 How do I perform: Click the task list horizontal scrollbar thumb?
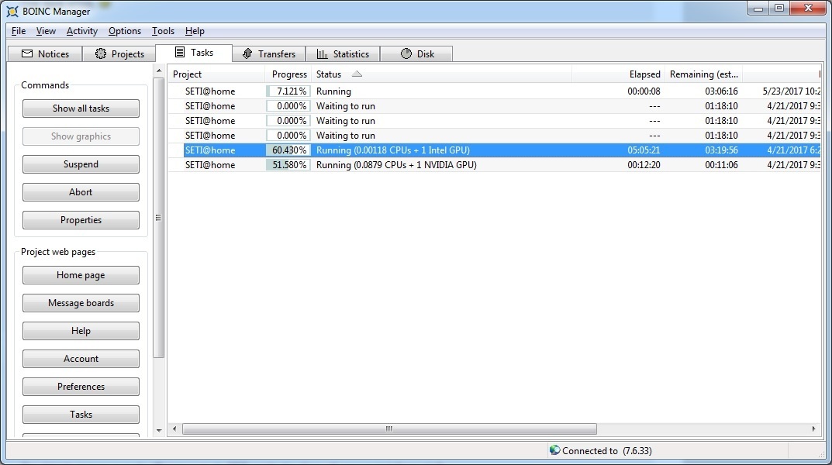(x=389, y=429)
